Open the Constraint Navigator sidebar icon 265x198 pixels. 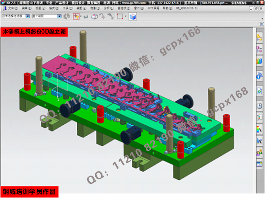[259, 49]
